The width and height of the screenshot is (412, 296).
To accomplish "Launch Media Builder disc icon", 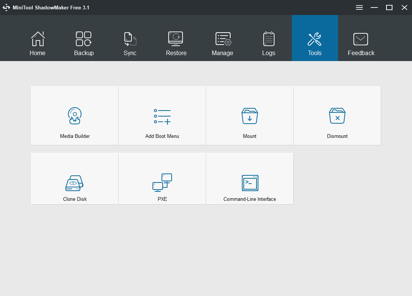I will (75, 116).
